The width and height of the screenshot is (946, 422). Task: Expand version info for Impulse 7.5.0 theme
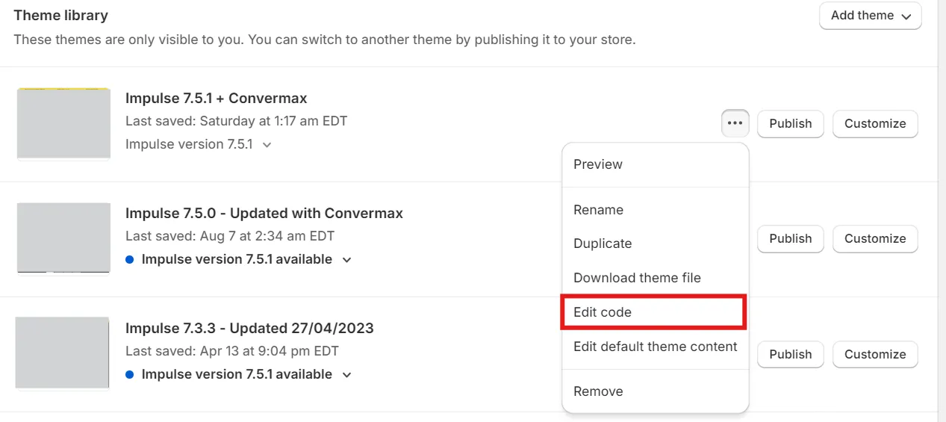[x=346, y=260]
